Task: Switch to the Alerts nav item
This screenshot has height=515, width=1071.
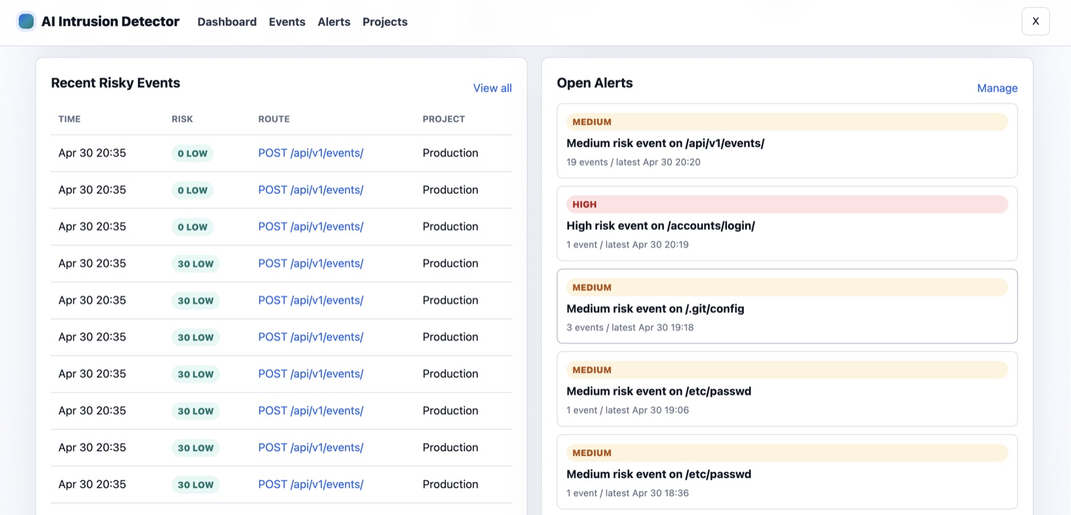Action: click(x=334, y=22)
